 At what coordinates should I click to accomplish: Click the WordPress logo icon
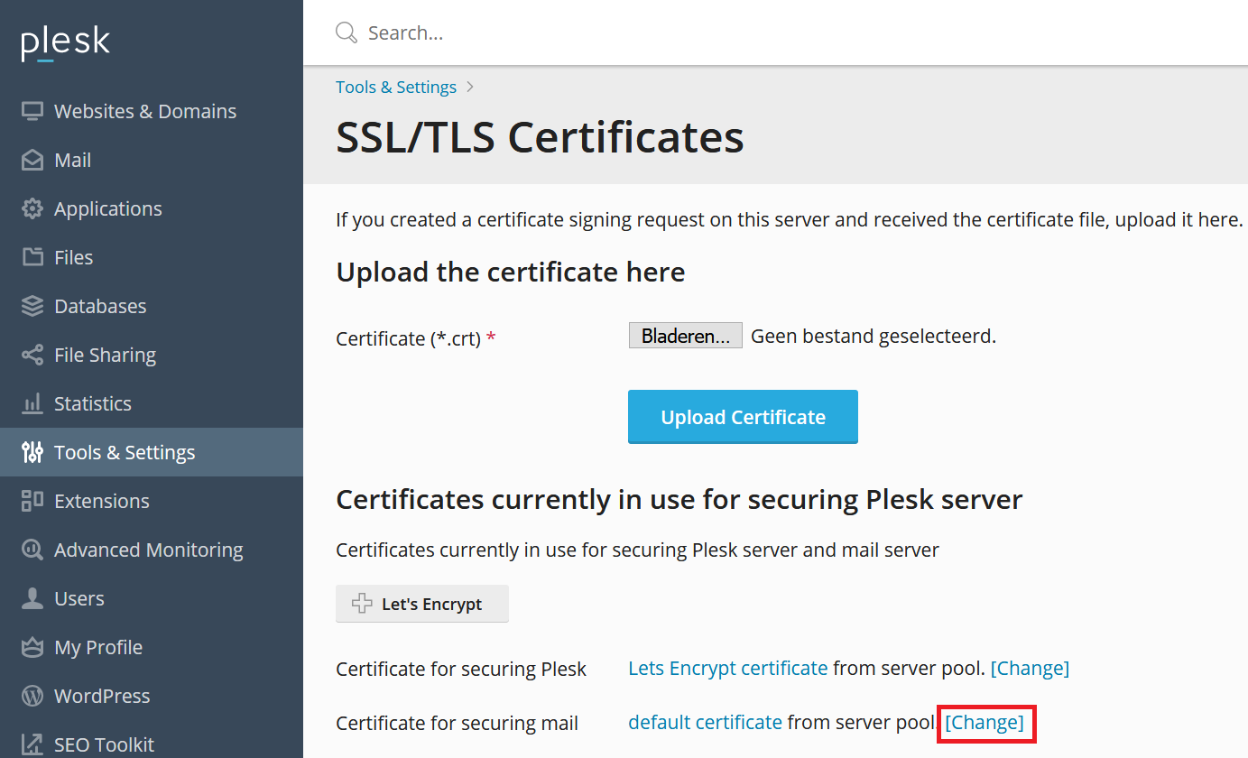tap(32, 696)
